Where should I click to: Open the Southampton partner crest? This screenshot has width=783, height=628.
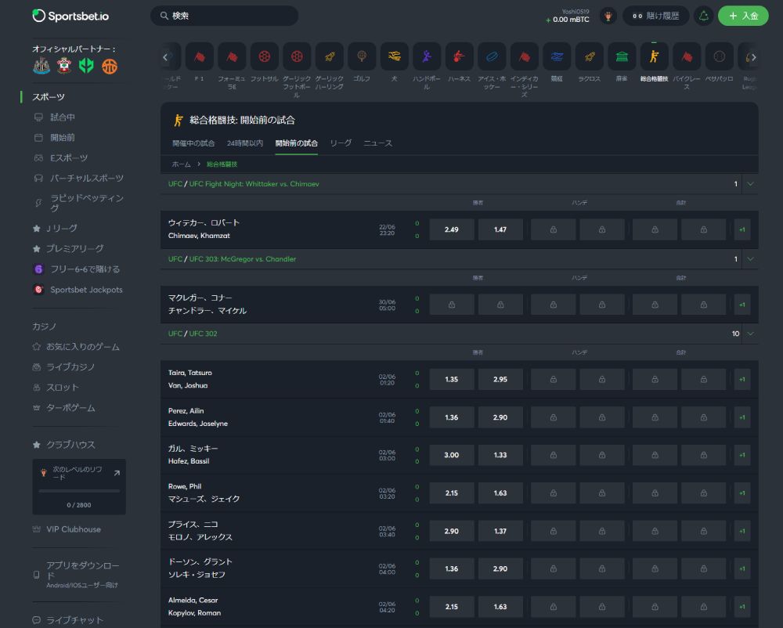coord(64,66)
